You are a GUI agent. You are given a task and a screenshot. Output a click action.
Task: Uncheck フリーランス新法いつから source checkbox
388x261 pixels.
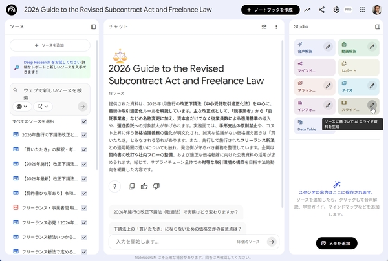(x=84, y=237)
